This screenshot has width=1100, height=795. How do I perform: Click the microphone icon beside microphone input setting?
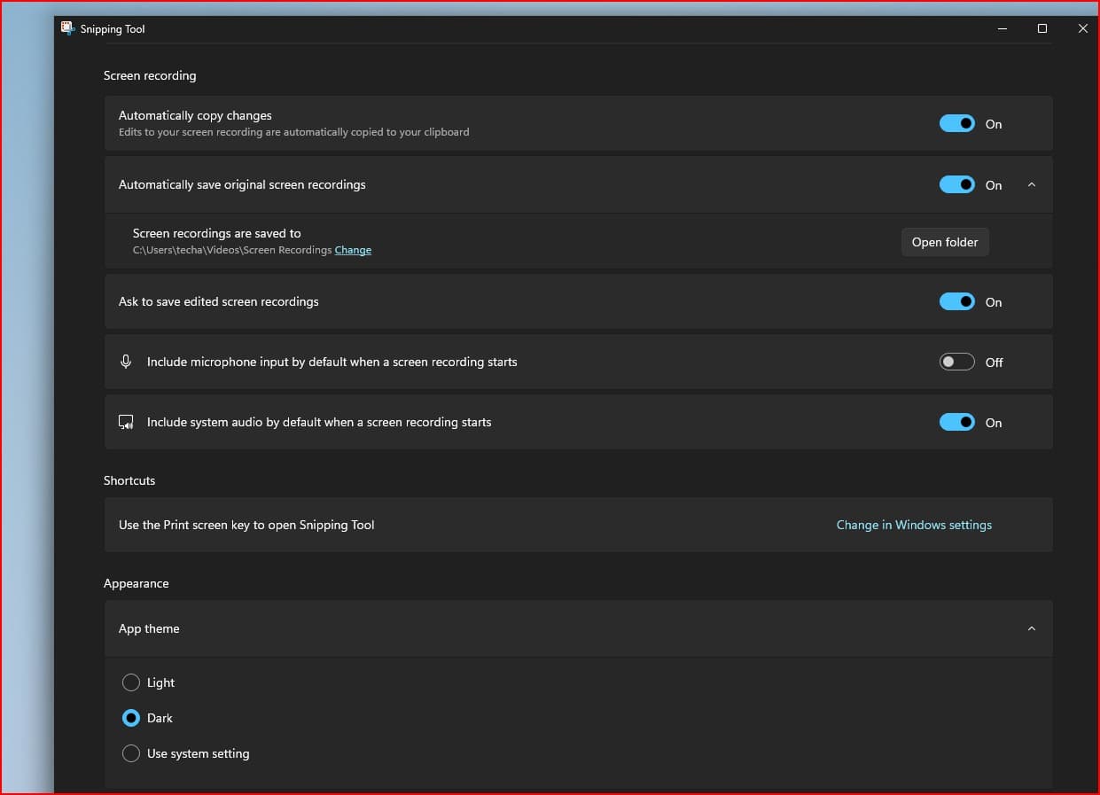(126, 362)
